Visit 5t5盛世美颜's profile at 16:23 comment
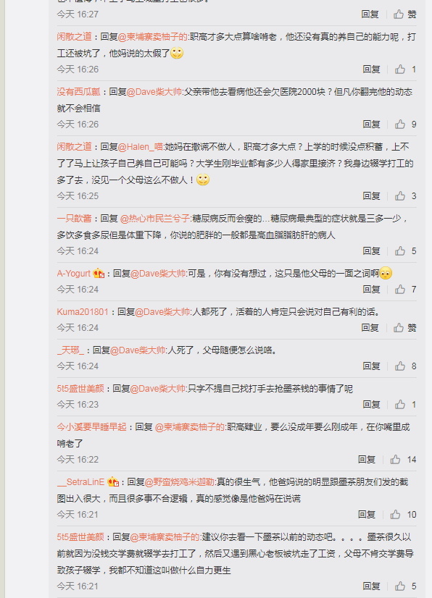Screen dimensions: 432x598 click(x=80, y=389)
